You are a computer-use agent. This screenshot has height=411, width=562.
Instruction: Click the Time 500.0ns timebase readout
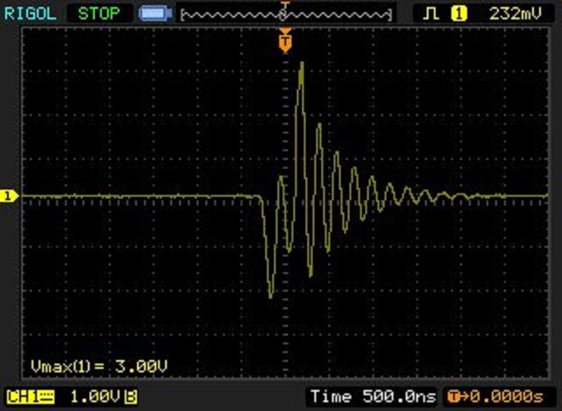373,397
